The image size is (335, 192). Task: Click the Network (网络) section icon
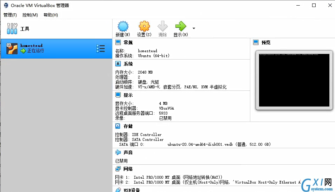pos(118,169)
